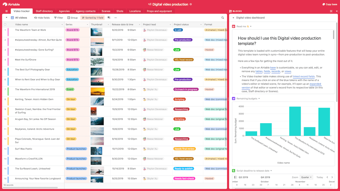340x191 pixels.
Task: Open the Quarter zoom dropdown
Action: pos(306,177)
